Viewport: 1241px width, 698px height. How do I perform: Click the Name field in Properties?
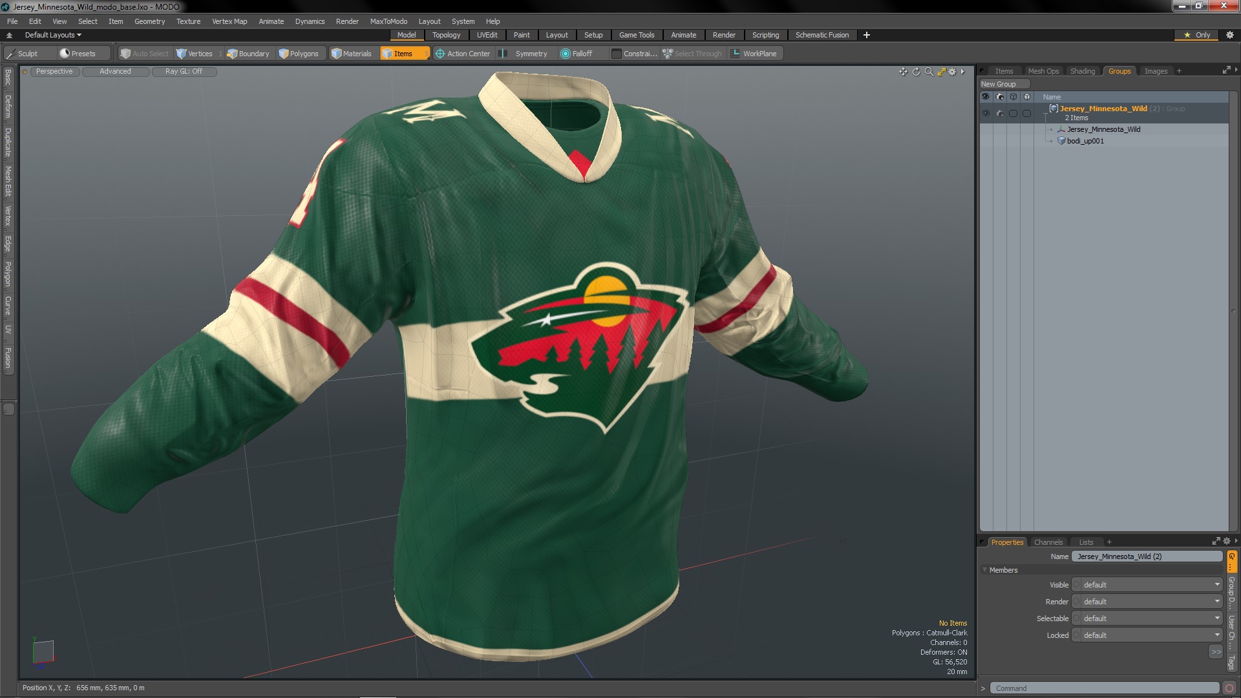tap(1147, 556)
